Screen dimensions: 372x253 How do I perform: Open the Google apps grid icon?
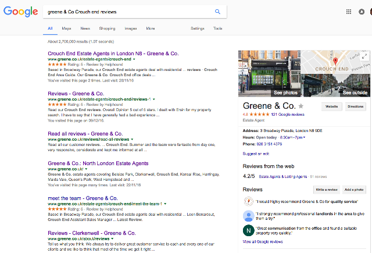[349, 12]
